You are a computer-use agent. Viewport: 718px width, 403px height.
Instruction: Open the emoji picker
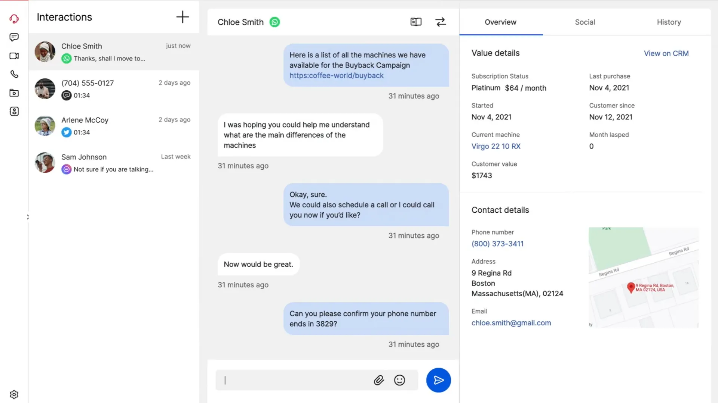pyautogui.click(x=399, y=380)
